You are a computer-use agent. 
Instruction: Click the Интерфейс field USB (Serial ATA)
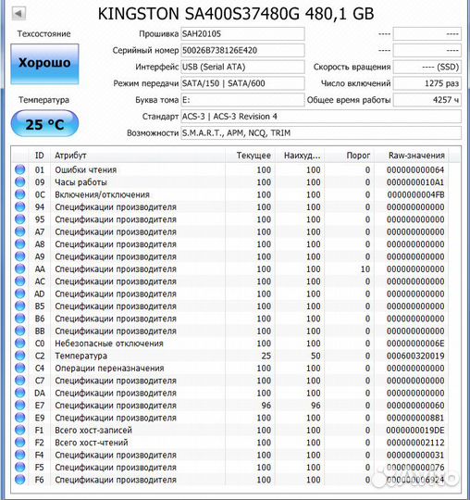(x=242, y=67)
